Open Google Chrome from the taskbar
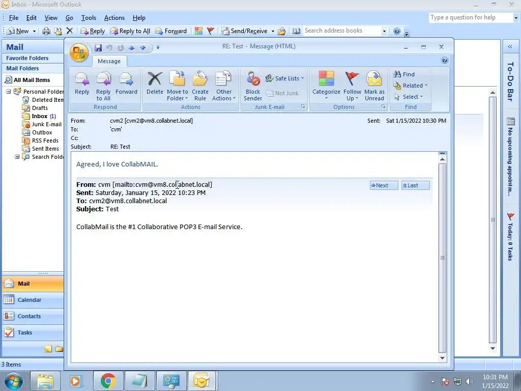 tap(108, 381)
